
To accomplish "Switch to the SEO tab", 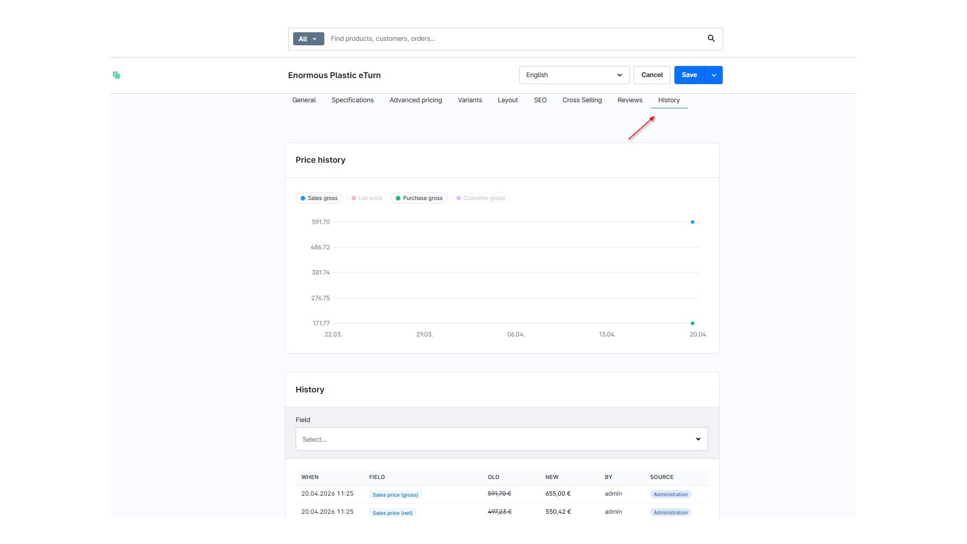I will (540, 100).
